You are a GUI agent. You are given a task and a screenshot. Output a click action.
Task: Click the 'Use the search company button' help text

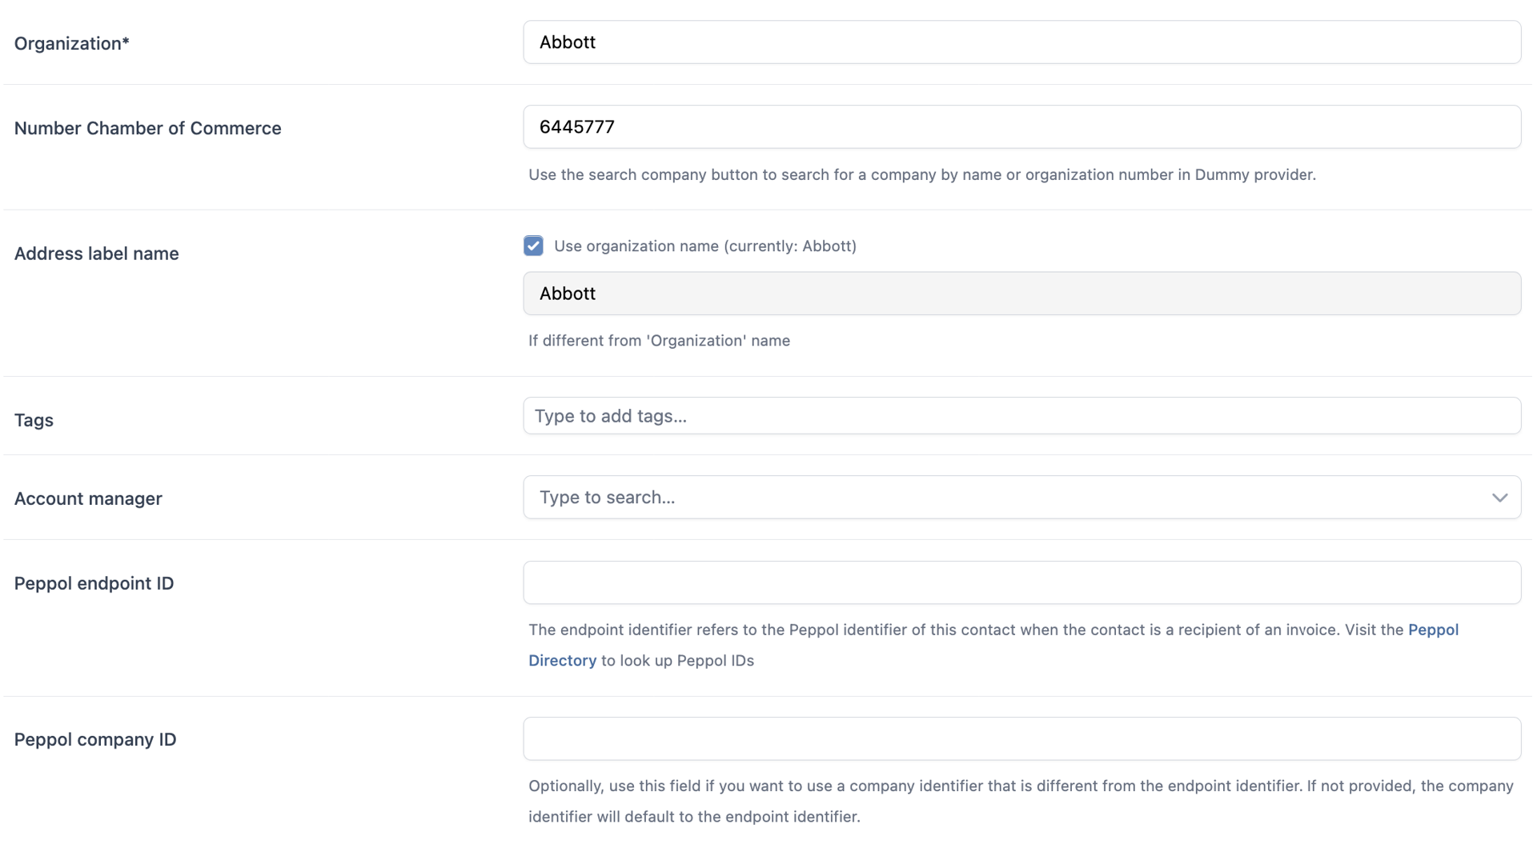[922, 174]
